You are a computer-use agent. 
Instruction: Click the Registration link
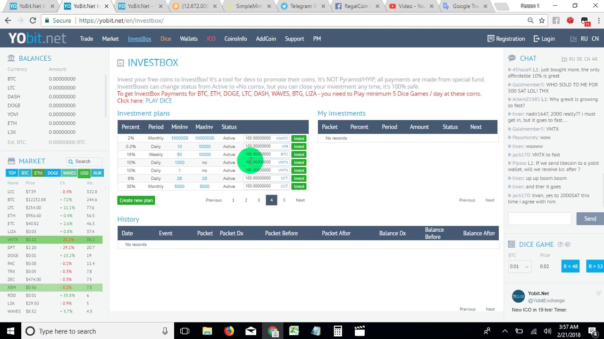coord(506,39)
